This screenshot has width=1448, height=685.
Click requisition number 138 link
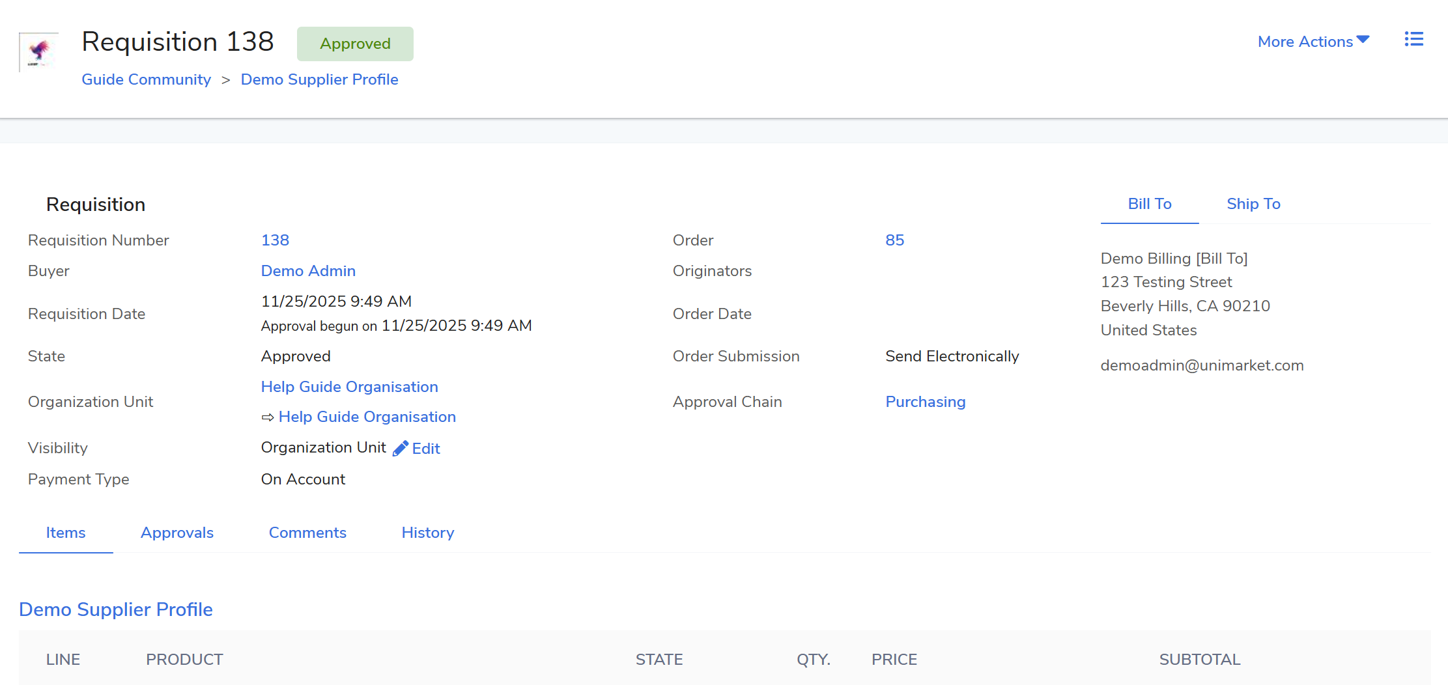(x=275, y=240)
